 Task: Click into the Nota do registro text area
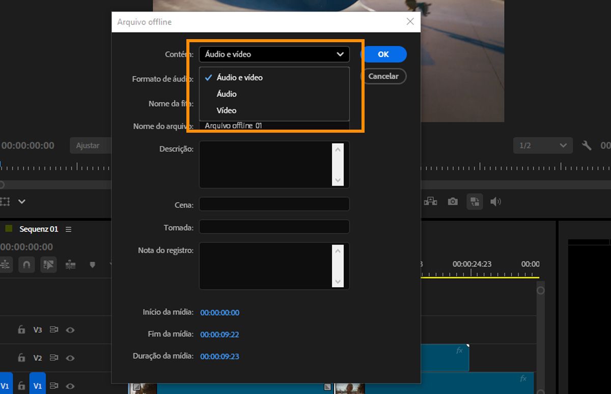265,266
